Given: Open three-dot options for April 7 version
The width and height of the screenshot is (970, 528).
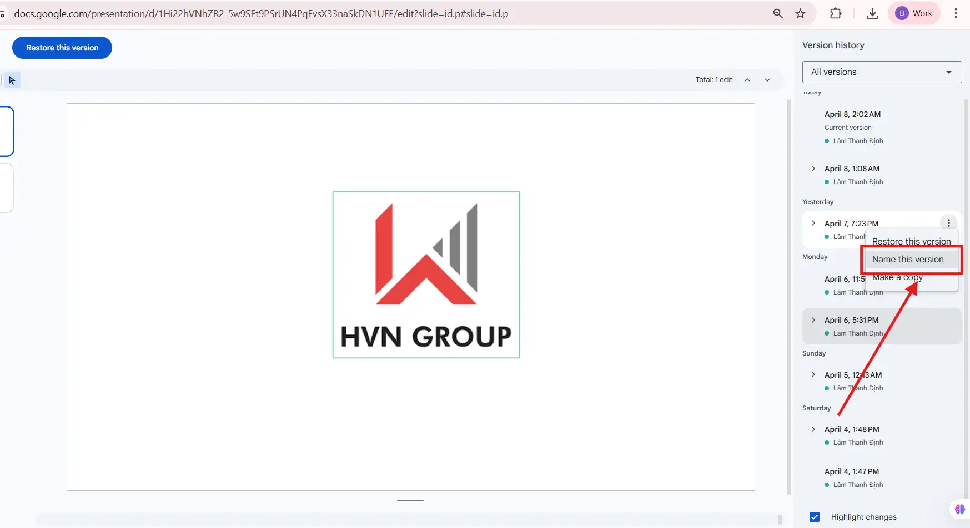Looking at the screenshot, I should (949, 222).
